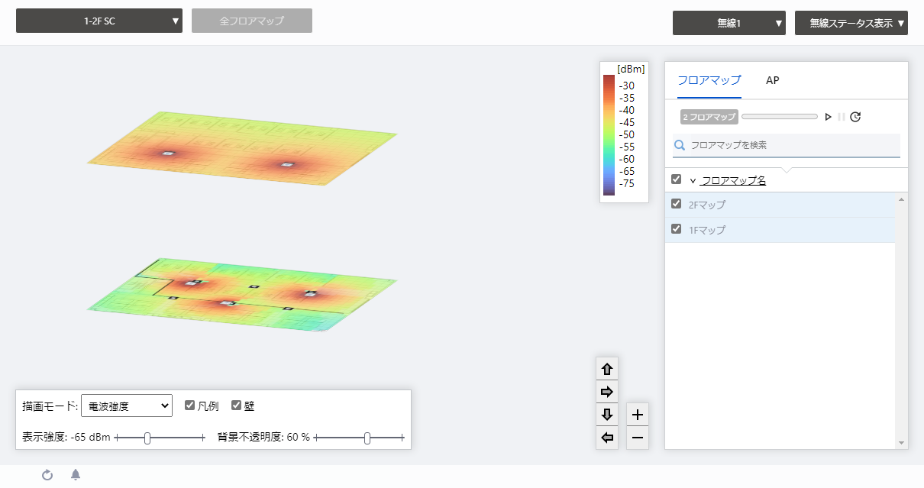The image size is (924, 488).
Task: Expand the 描画モード 電波強度 select box
Action: click(x=127, y=406)
